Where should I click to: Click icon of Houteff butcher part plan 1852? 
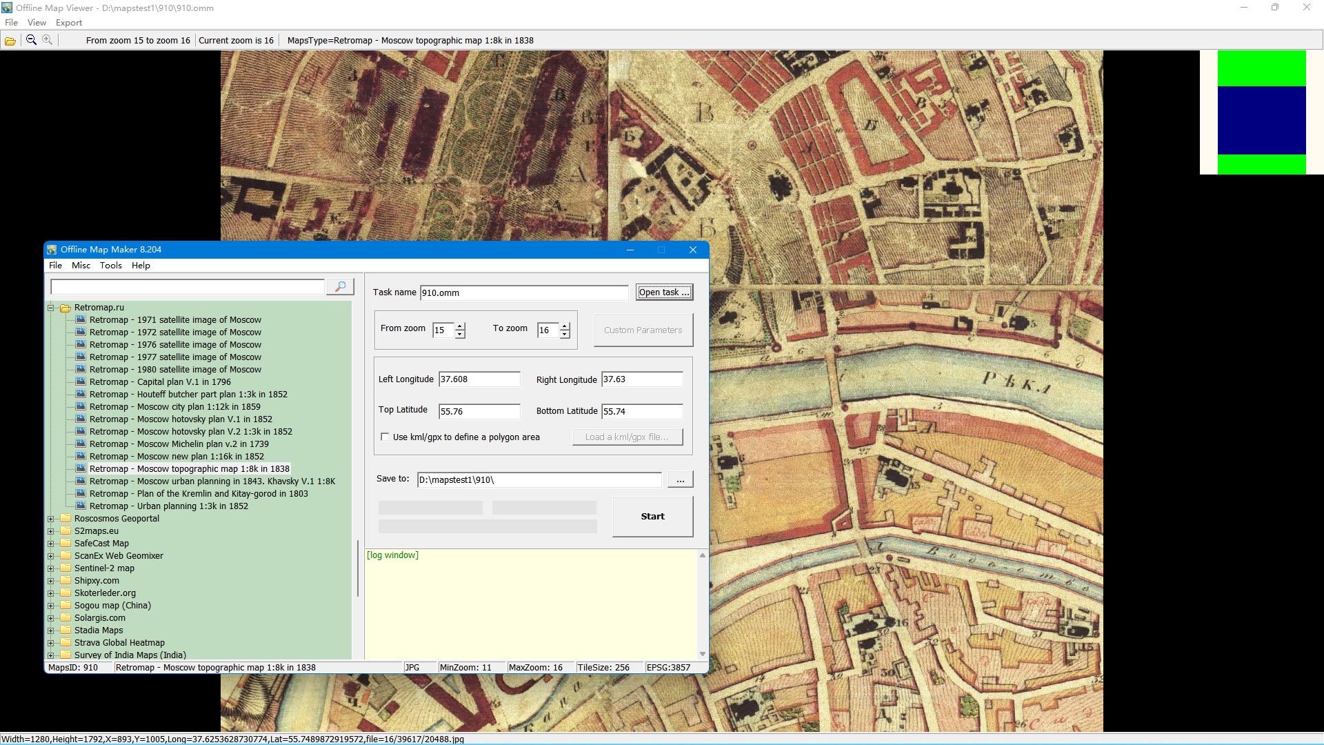tap(81, 394)
